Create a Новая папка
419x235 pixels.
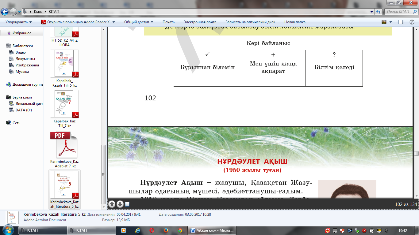tap(295, 22)
